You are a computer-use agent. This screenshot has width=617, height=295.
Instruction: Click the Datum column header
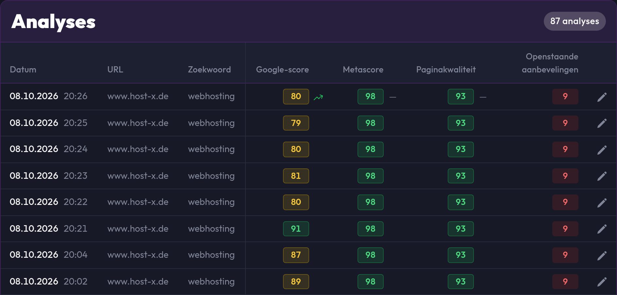23,70
